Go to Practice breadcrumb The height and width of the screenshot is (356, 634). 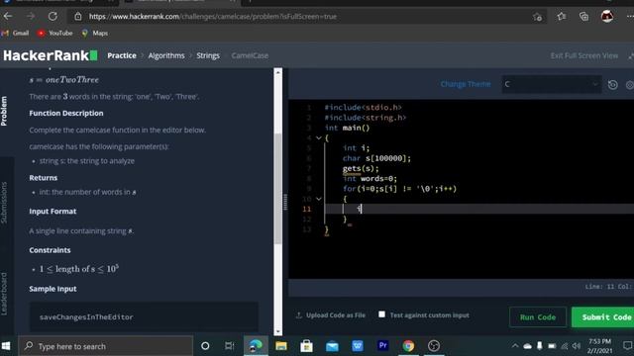point(122,55)
